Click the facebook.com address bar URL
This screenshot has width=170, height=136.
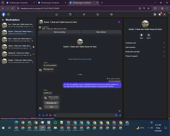tap(40, 8)
